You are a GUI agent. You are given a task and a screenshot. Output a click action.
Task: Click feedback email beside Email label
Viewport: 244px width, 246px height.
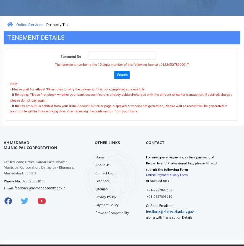tap(40, 188)
